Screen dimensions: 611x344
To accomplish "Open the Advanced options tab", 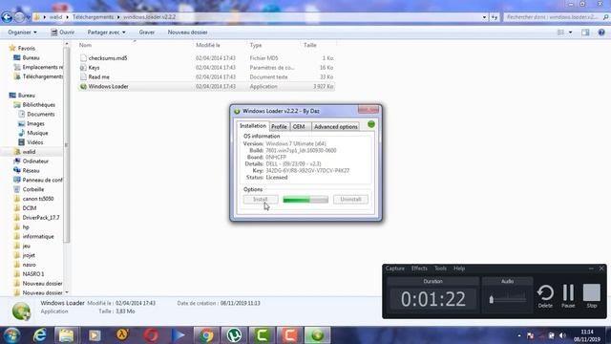I will pyautogui.click(x=335, y=127).
